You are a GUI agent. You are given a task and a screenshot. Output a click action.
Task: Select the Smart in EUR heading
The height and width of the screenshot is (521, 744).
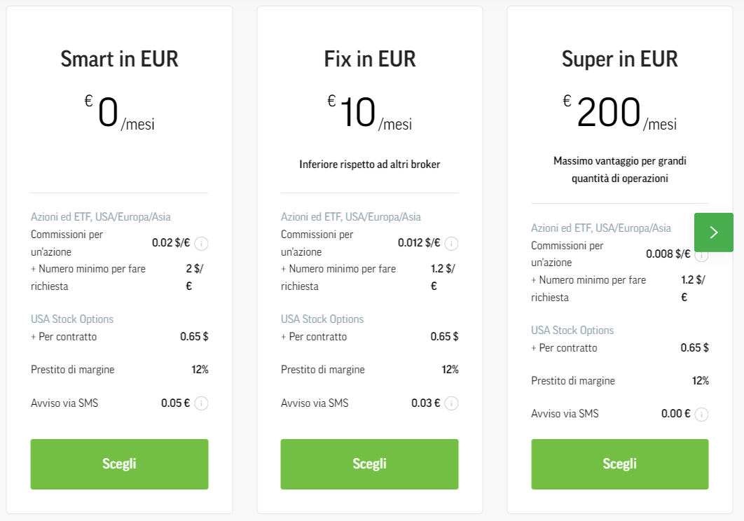tap(120, 60)
